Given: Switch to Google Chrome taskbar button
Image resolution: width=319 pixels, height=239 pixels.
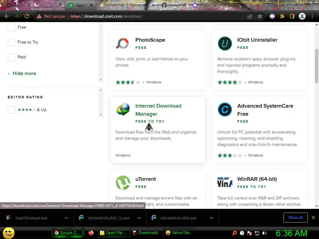Looking at the screenshot, I should tap(68, 233).
